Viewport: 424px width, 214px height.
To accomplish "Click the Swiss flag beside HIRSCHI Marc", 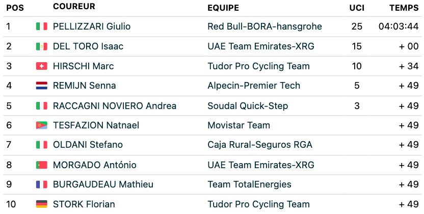I will click(42, 66).
